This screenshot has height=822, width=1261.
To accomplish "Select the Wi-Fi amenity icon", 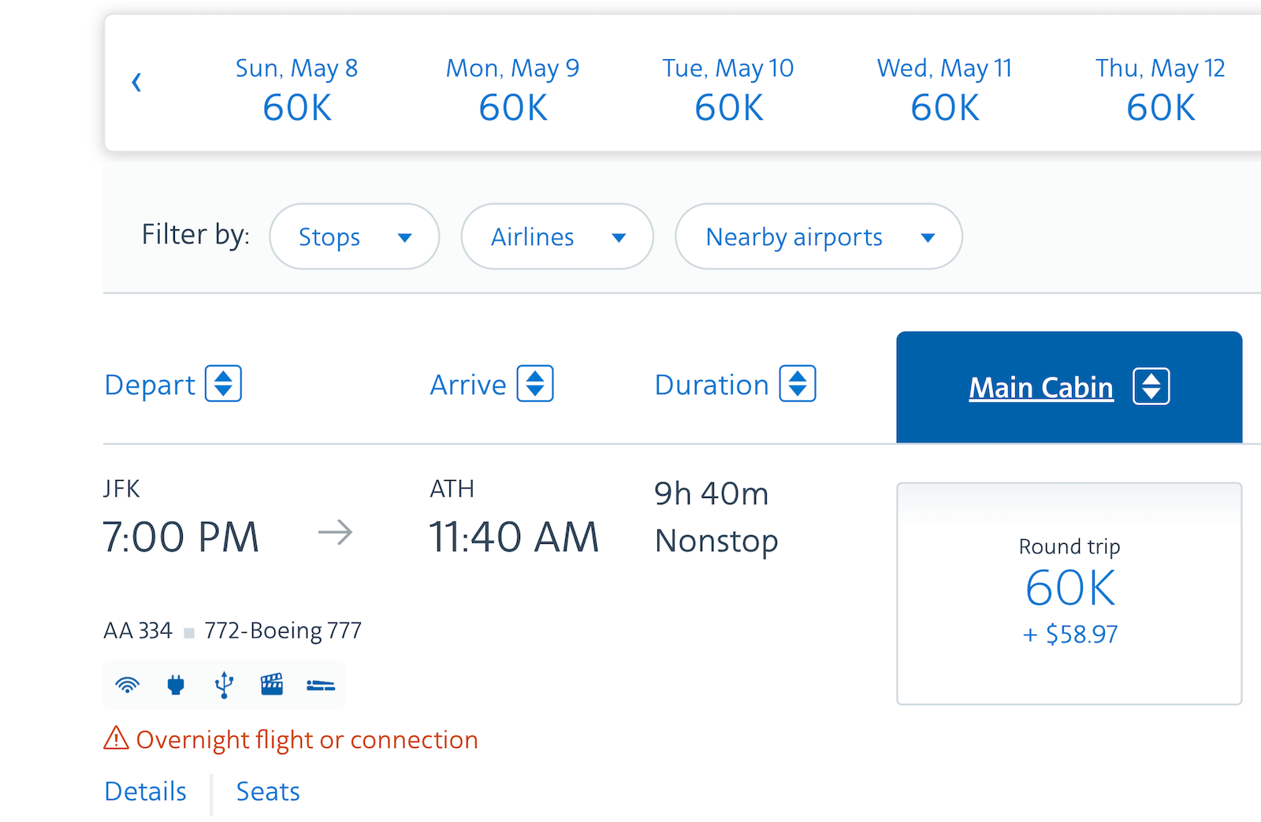I will click(128, 685).
